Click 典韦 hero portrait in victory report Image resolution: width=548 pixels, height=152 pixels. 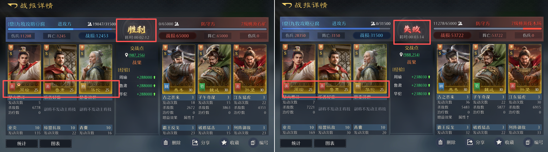pos(178,69)
